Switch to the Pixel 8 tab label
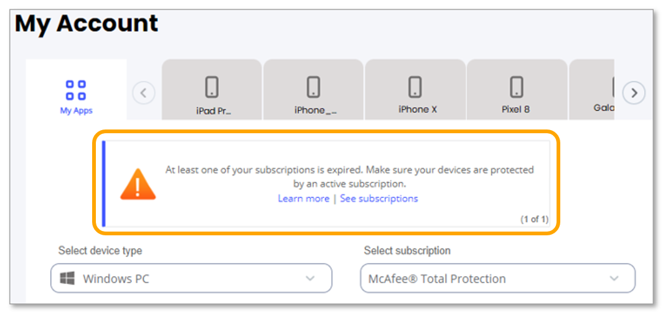The image size is (663, 315). point(515,110)
